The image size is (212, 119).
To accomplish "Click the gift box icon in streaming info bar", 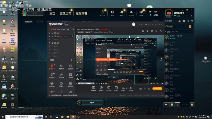I will click(x=143, y=31).
